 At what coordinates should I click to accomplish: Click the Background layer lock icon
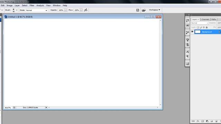click(x=220, y=32)
